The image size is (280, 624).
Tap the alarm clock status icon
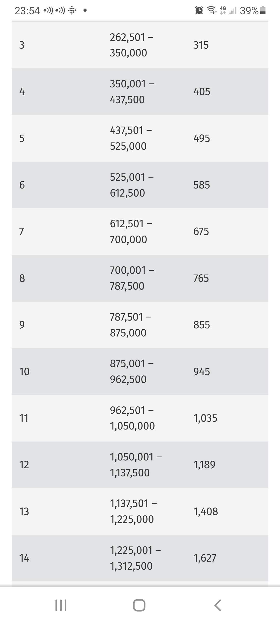pyautogui.click(x=199, y=10)
